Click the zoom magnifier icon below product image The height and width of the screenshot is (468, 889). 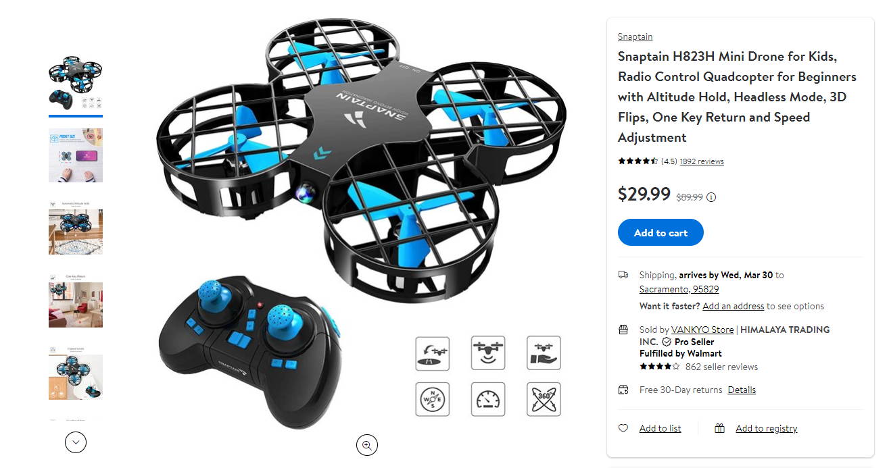[367, 445]
